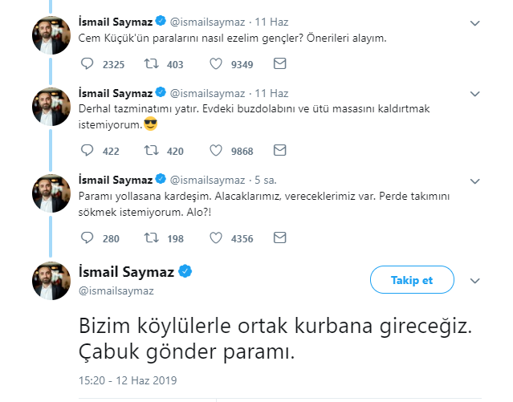Open the 15:20 - 12 Haz 2019 timestamp
The image size is (513, 402).
tap(128, 380)
